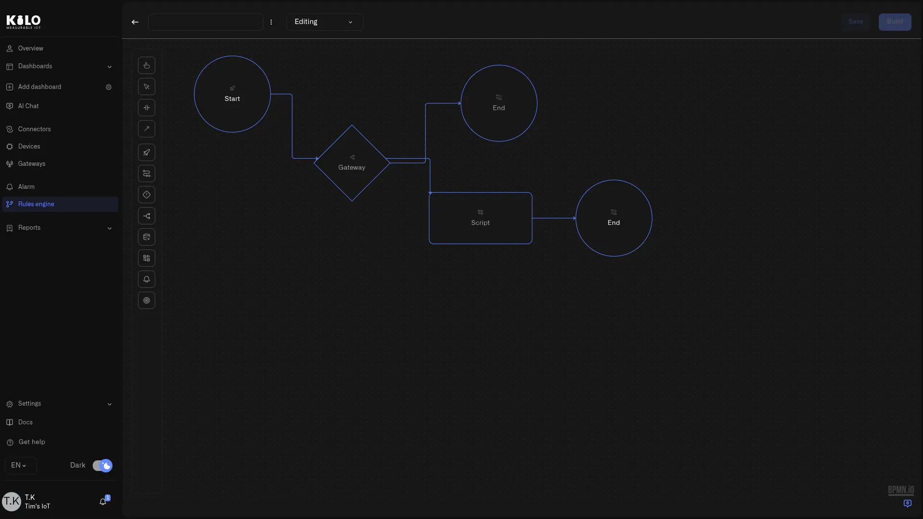Go back using the left arrow
This screenshot has width=923, height=519.
coord(135,22)
